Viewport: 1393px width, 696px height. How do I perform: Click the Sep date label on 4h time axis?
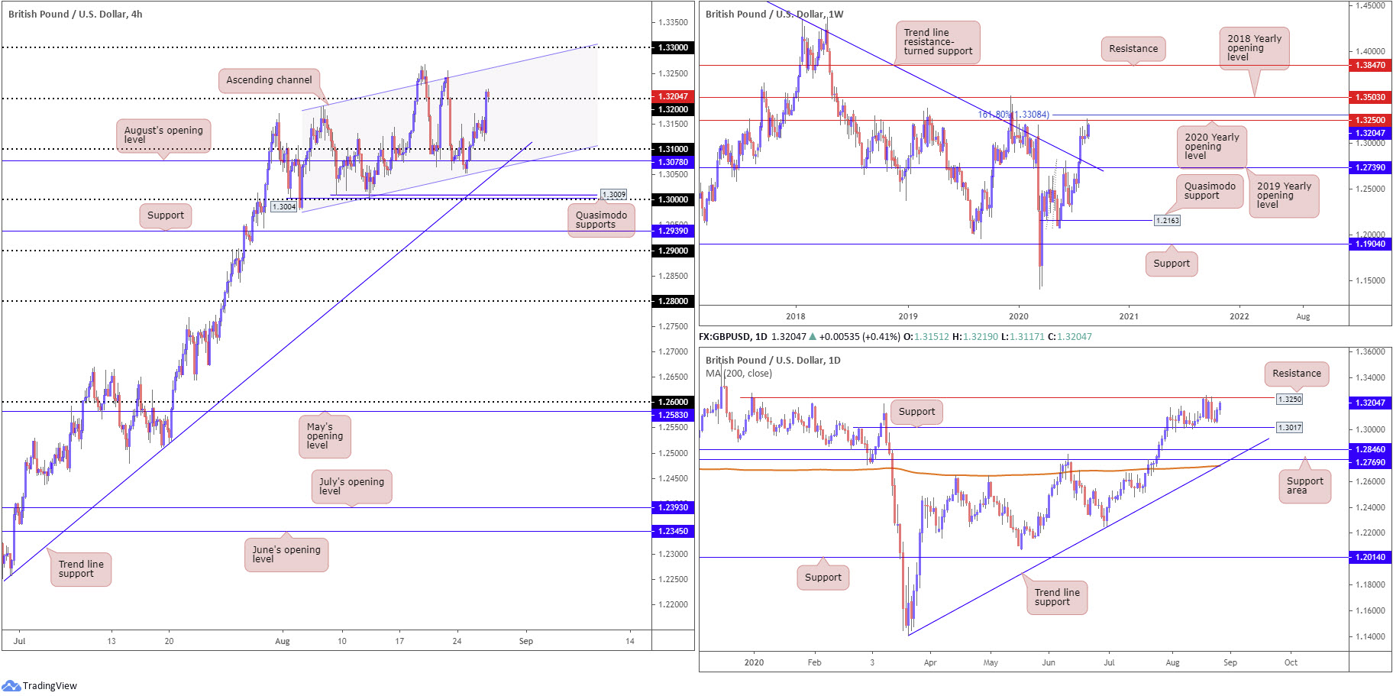click(525, 642)
